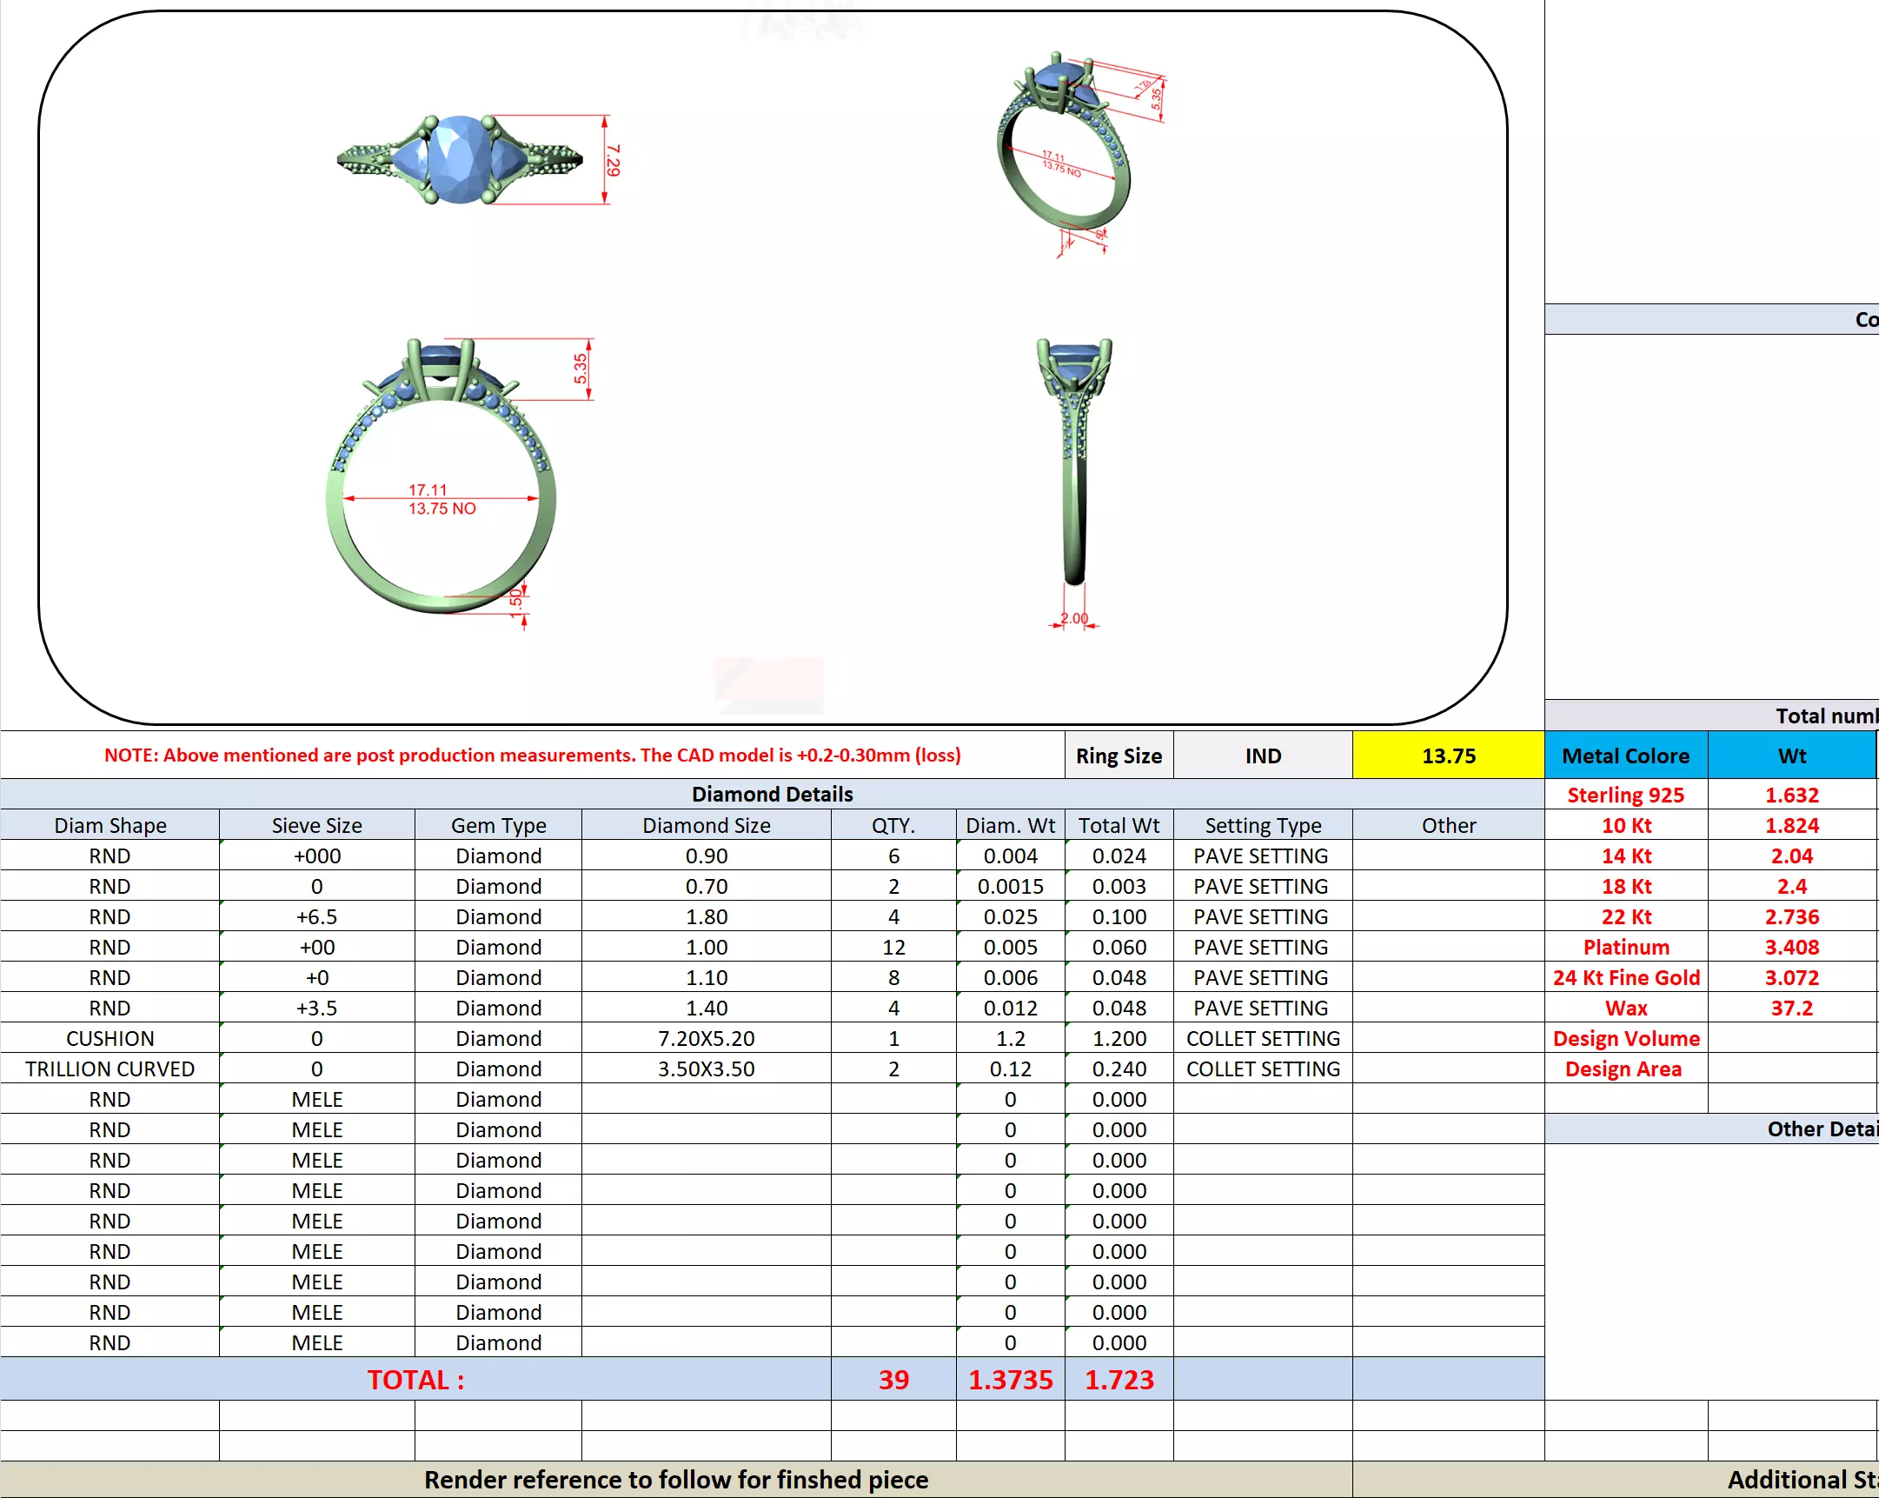Screen dimensions: 1879x1498
Task: Click the 7.20X5.20 diamond size cell
Action: tap(706, 1038)
